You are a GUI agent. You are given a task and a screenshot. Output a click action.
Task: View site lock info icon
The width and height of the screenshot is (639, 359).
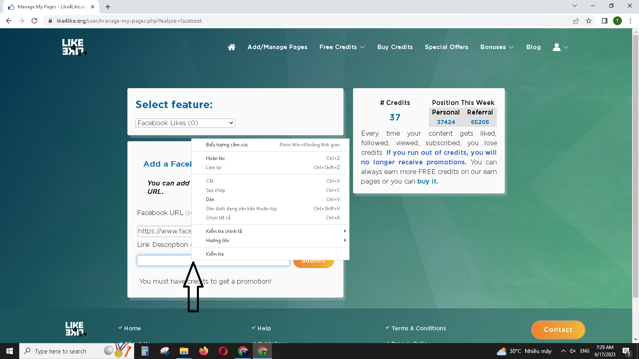point(50,21)
